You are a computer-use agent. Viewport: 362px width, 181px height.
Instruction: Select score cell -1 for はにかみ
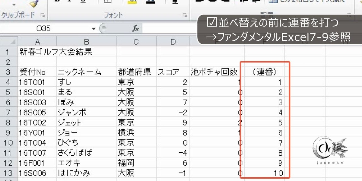[x=173, y=173]
